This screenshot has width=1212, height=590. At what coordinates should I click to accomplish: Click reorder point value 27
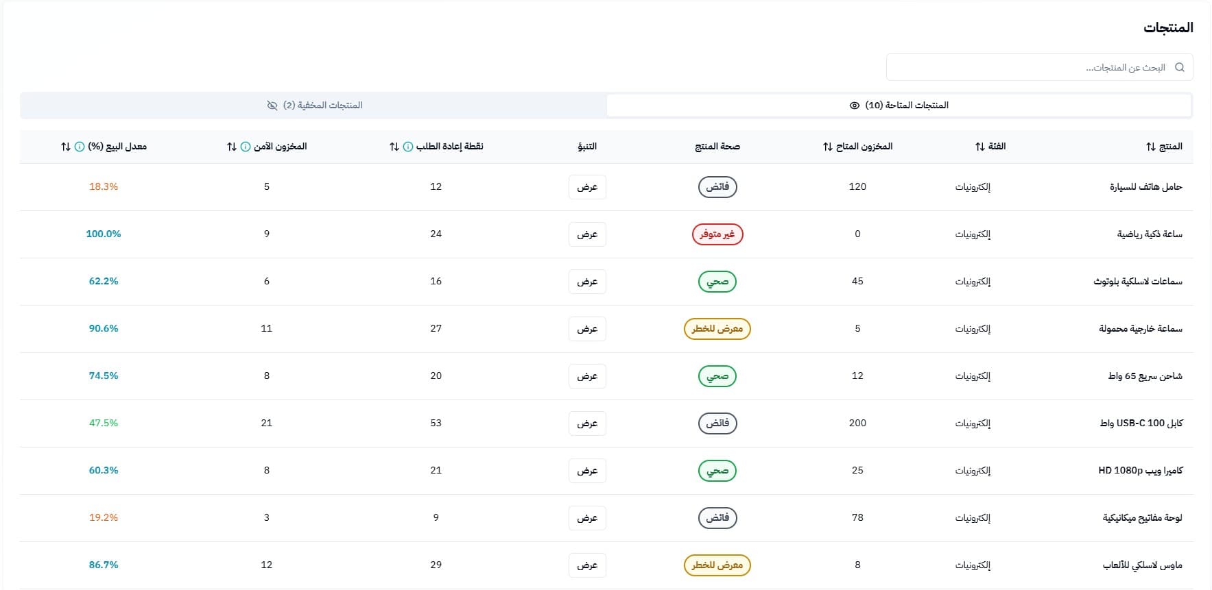tap(436, 329)
